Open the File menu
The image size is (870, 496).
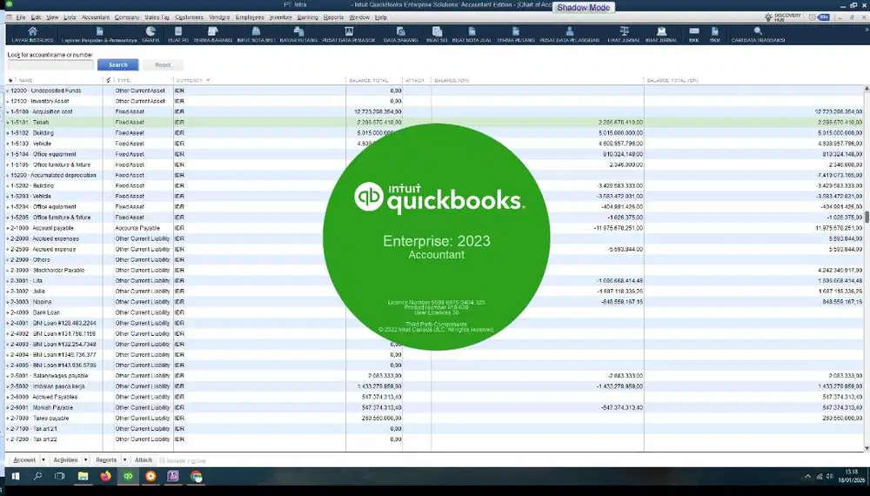tap(21, 17)
